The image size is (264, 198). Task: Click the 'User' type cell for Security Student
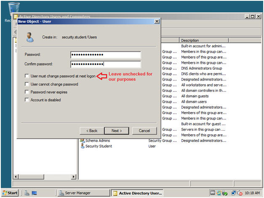(x=152, y=146)
